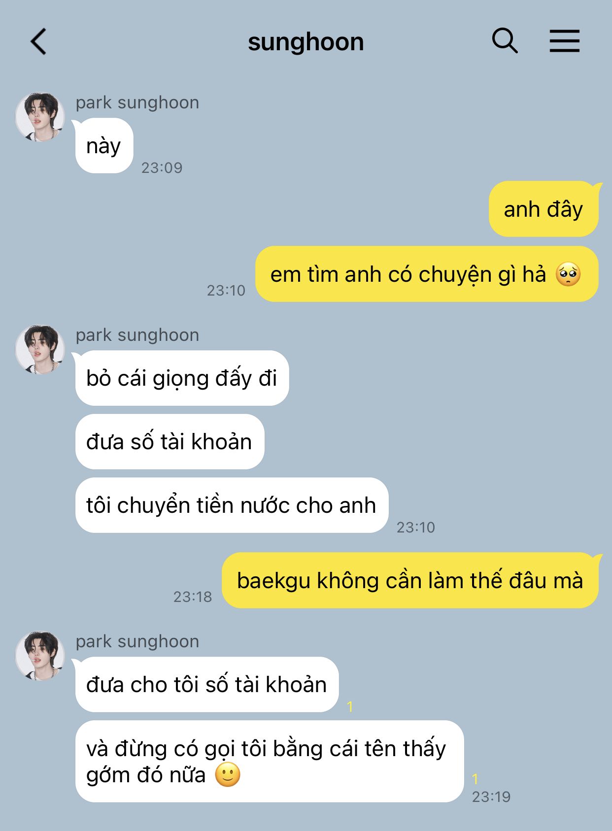The image size is (612, 831).
Task: Select the 'và đừng có gọi tôi' message
Action: 270,762
